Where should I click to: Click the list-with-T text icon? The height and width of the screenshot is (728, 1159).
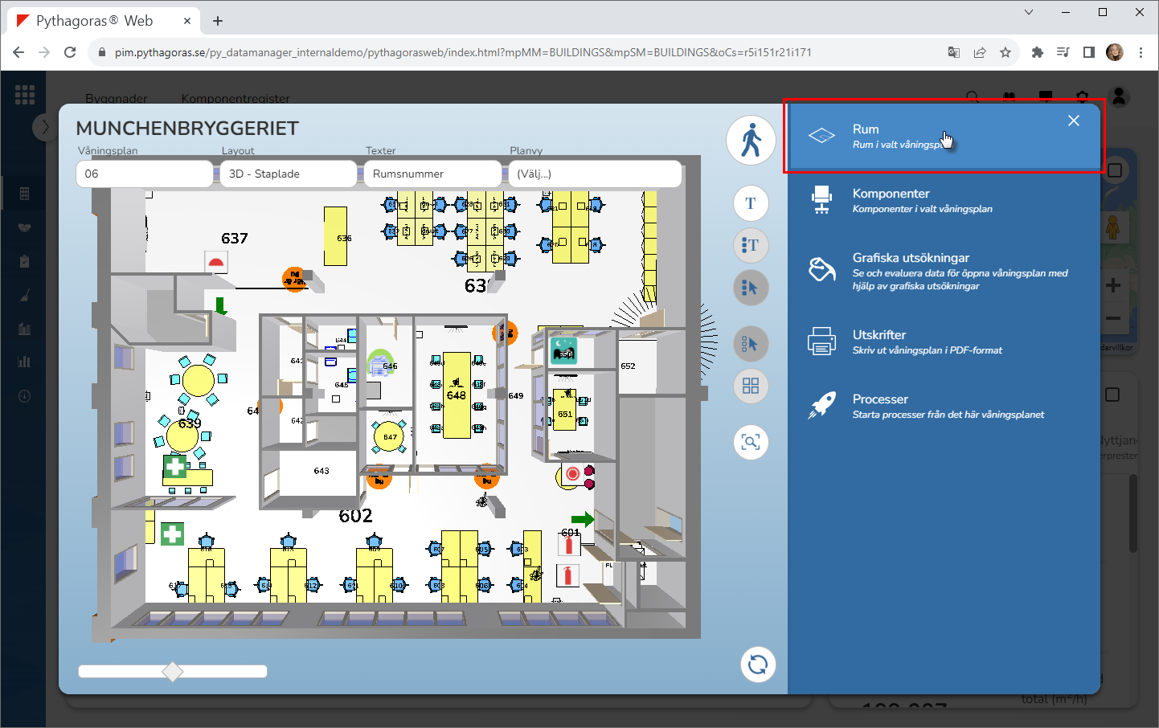click(751, 245)
